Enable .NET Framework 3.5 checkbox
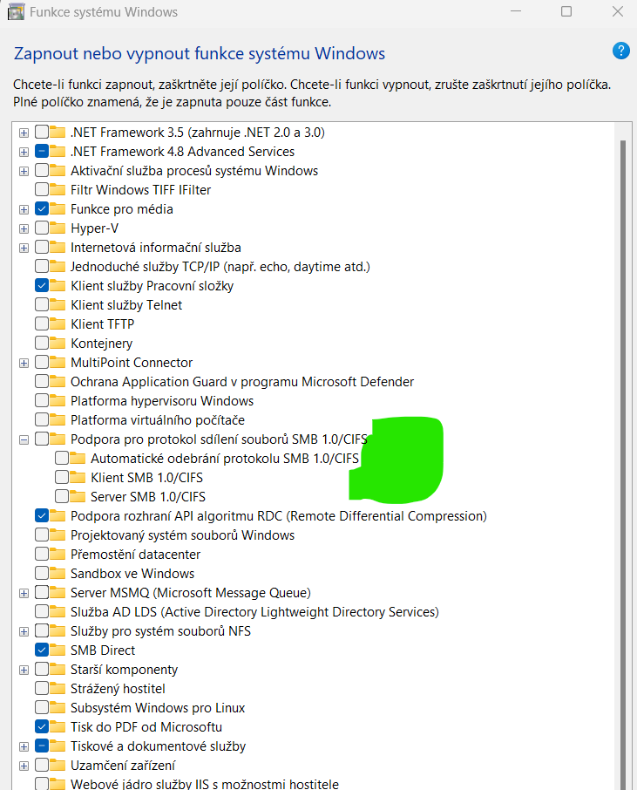Viewport: 637px width, 790px height. click(x=42, y=132)
